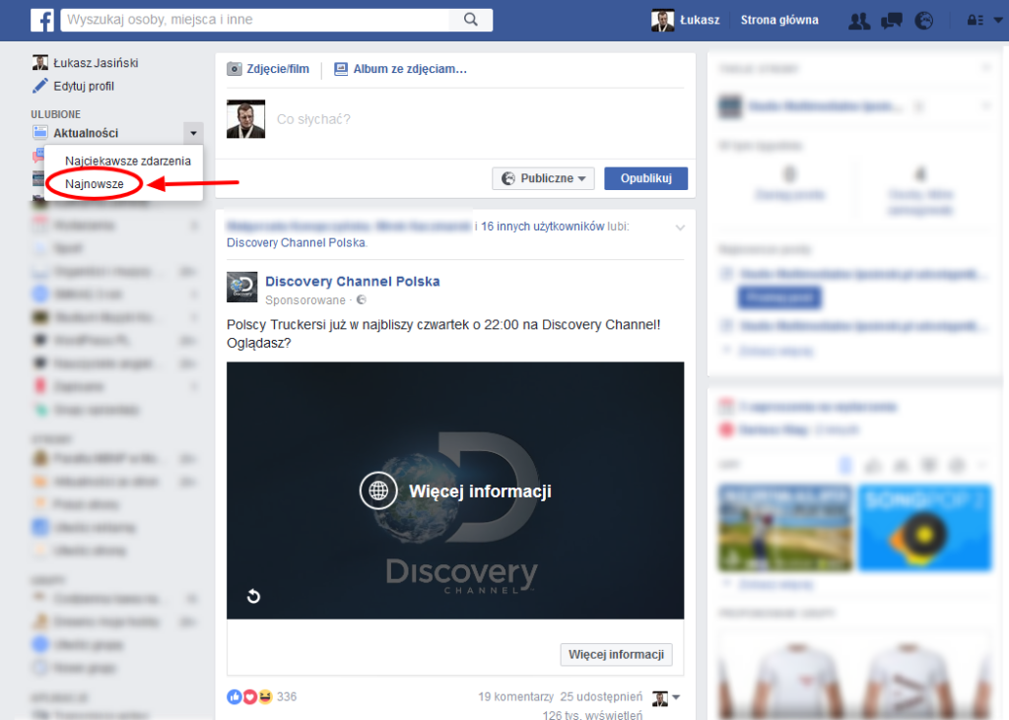Click the Zdjęcie/film camera option
This screenshot has height=720, width=1009.
click(269, 69)
